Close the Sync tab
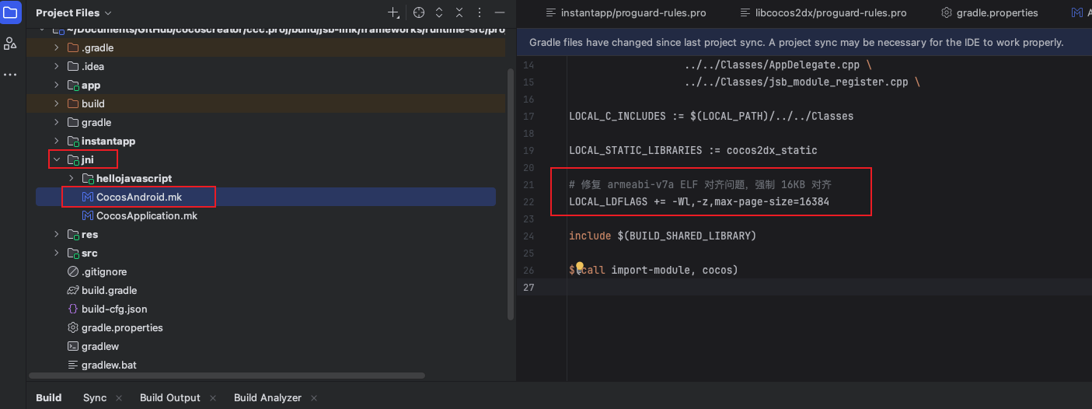The width and height of the screenshot is (1092, 409). click(x=119, y=398)
